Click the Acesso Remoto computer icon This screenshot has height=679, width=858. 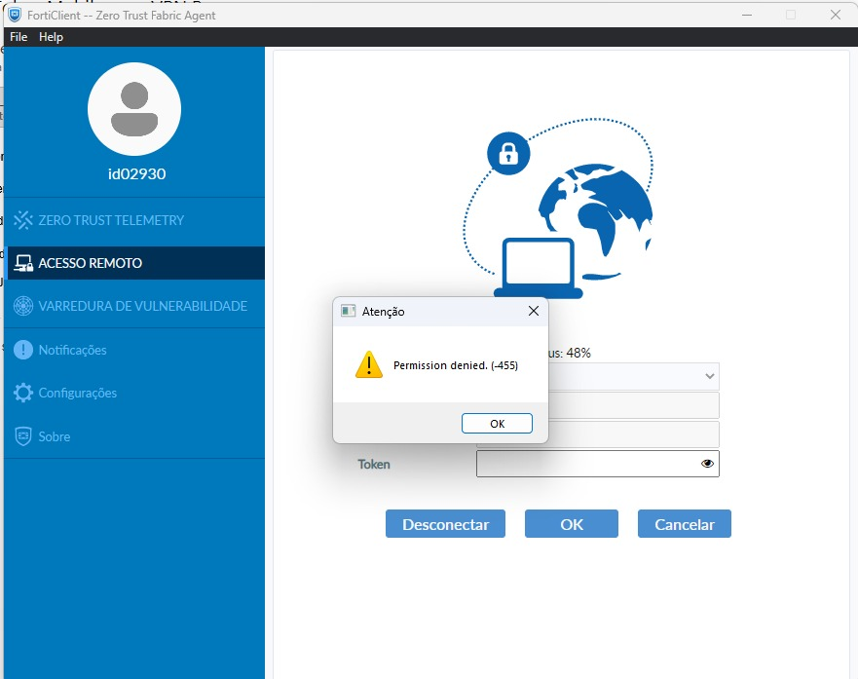pos(23,263)
